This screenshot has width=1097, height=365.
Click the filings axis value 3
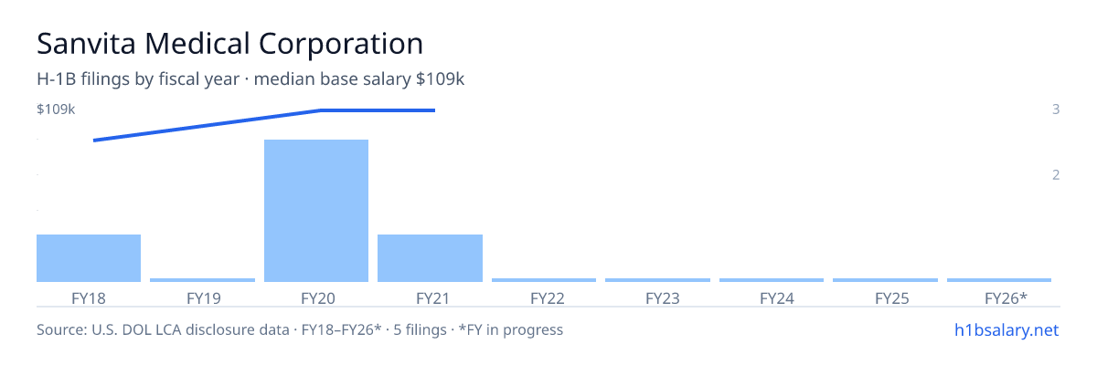pyautogui.click(x=1056, y=109)
